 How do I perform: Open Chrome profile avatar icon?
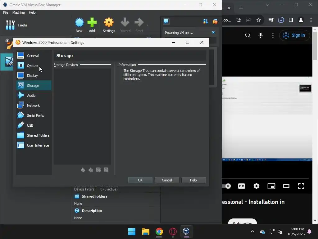click(301, 20)
